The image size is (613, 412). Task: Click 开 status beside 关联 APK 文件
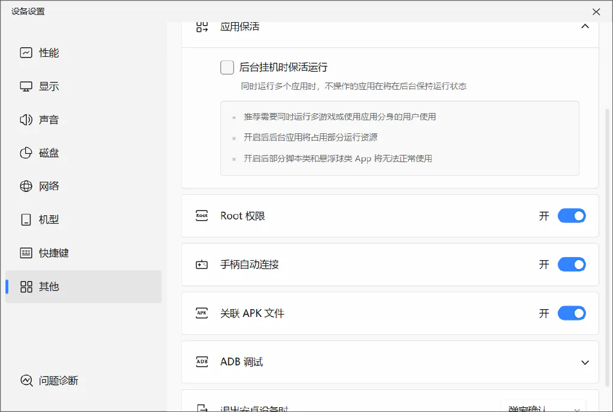544,313
